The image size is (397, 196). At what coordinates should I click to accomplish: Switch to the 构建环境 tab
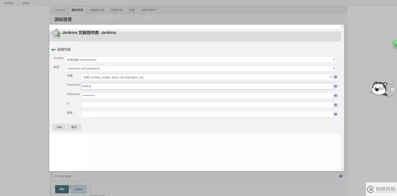(117, 10)
